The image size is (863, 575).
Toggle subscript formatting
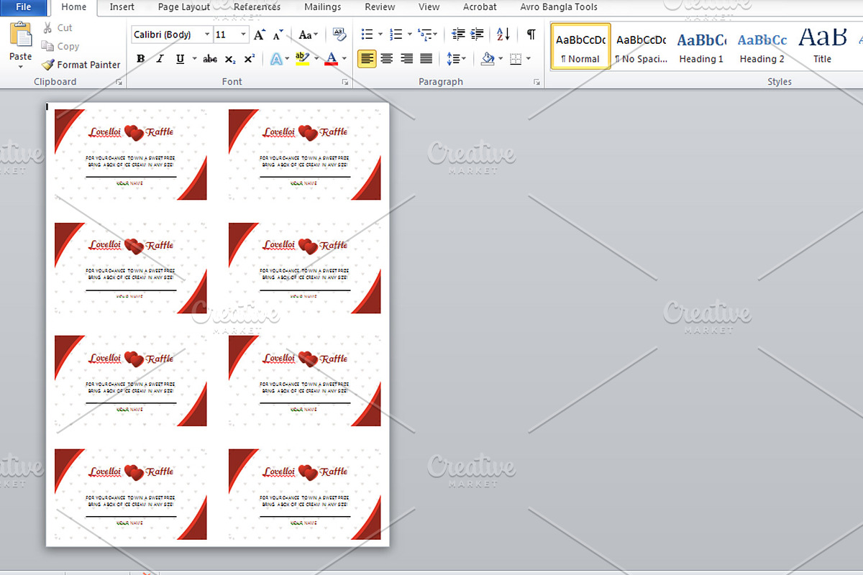[x=230, y=59]
